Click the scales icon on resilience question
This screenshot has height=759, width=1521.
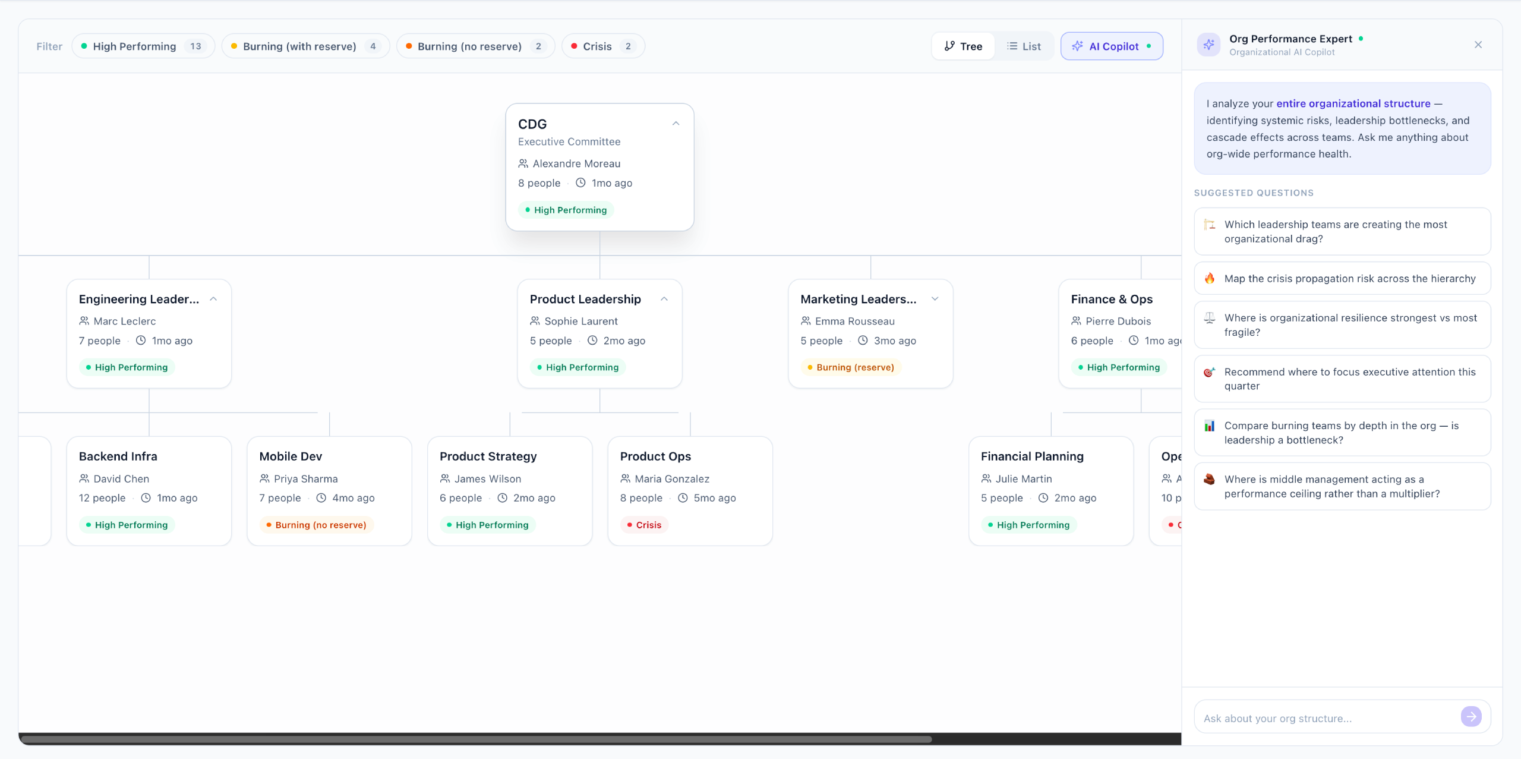(1210, 318)
